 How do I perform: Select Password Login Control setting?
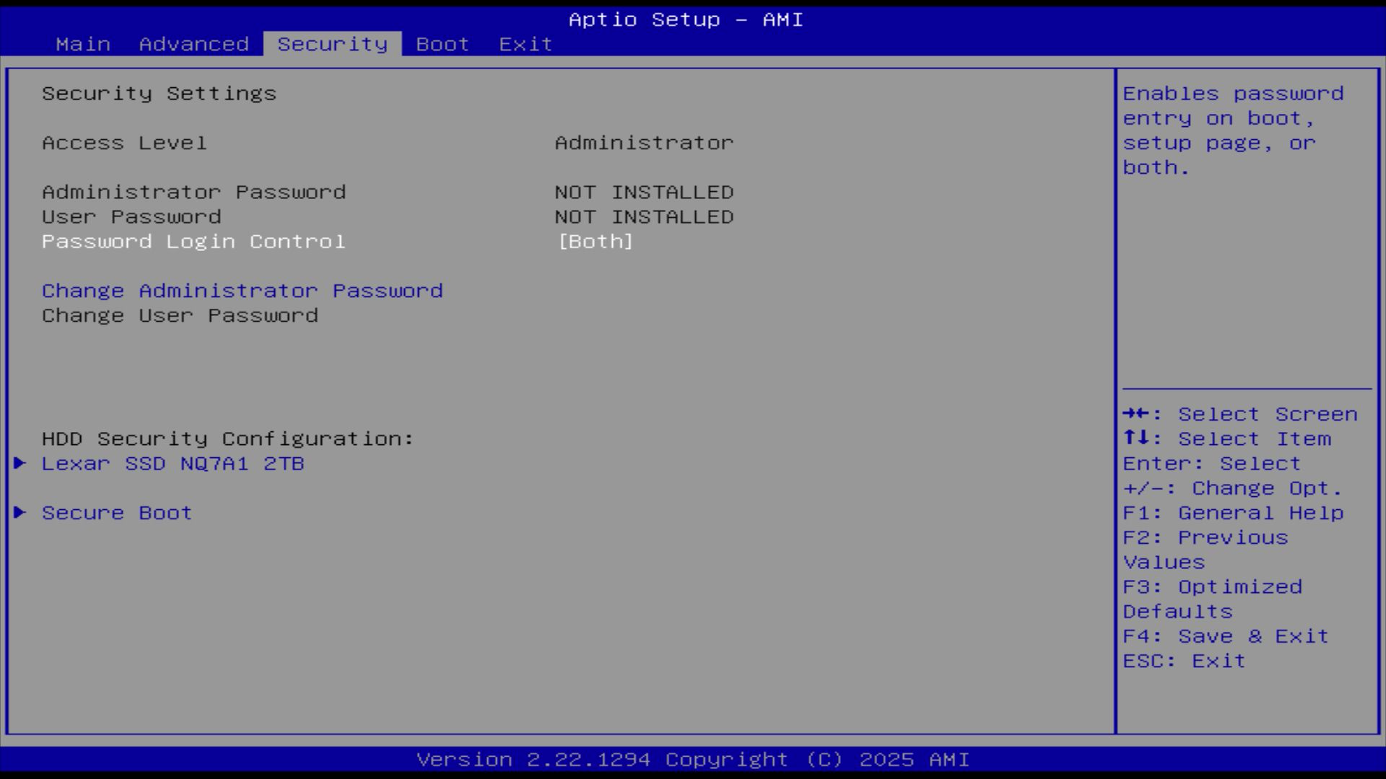193,242
